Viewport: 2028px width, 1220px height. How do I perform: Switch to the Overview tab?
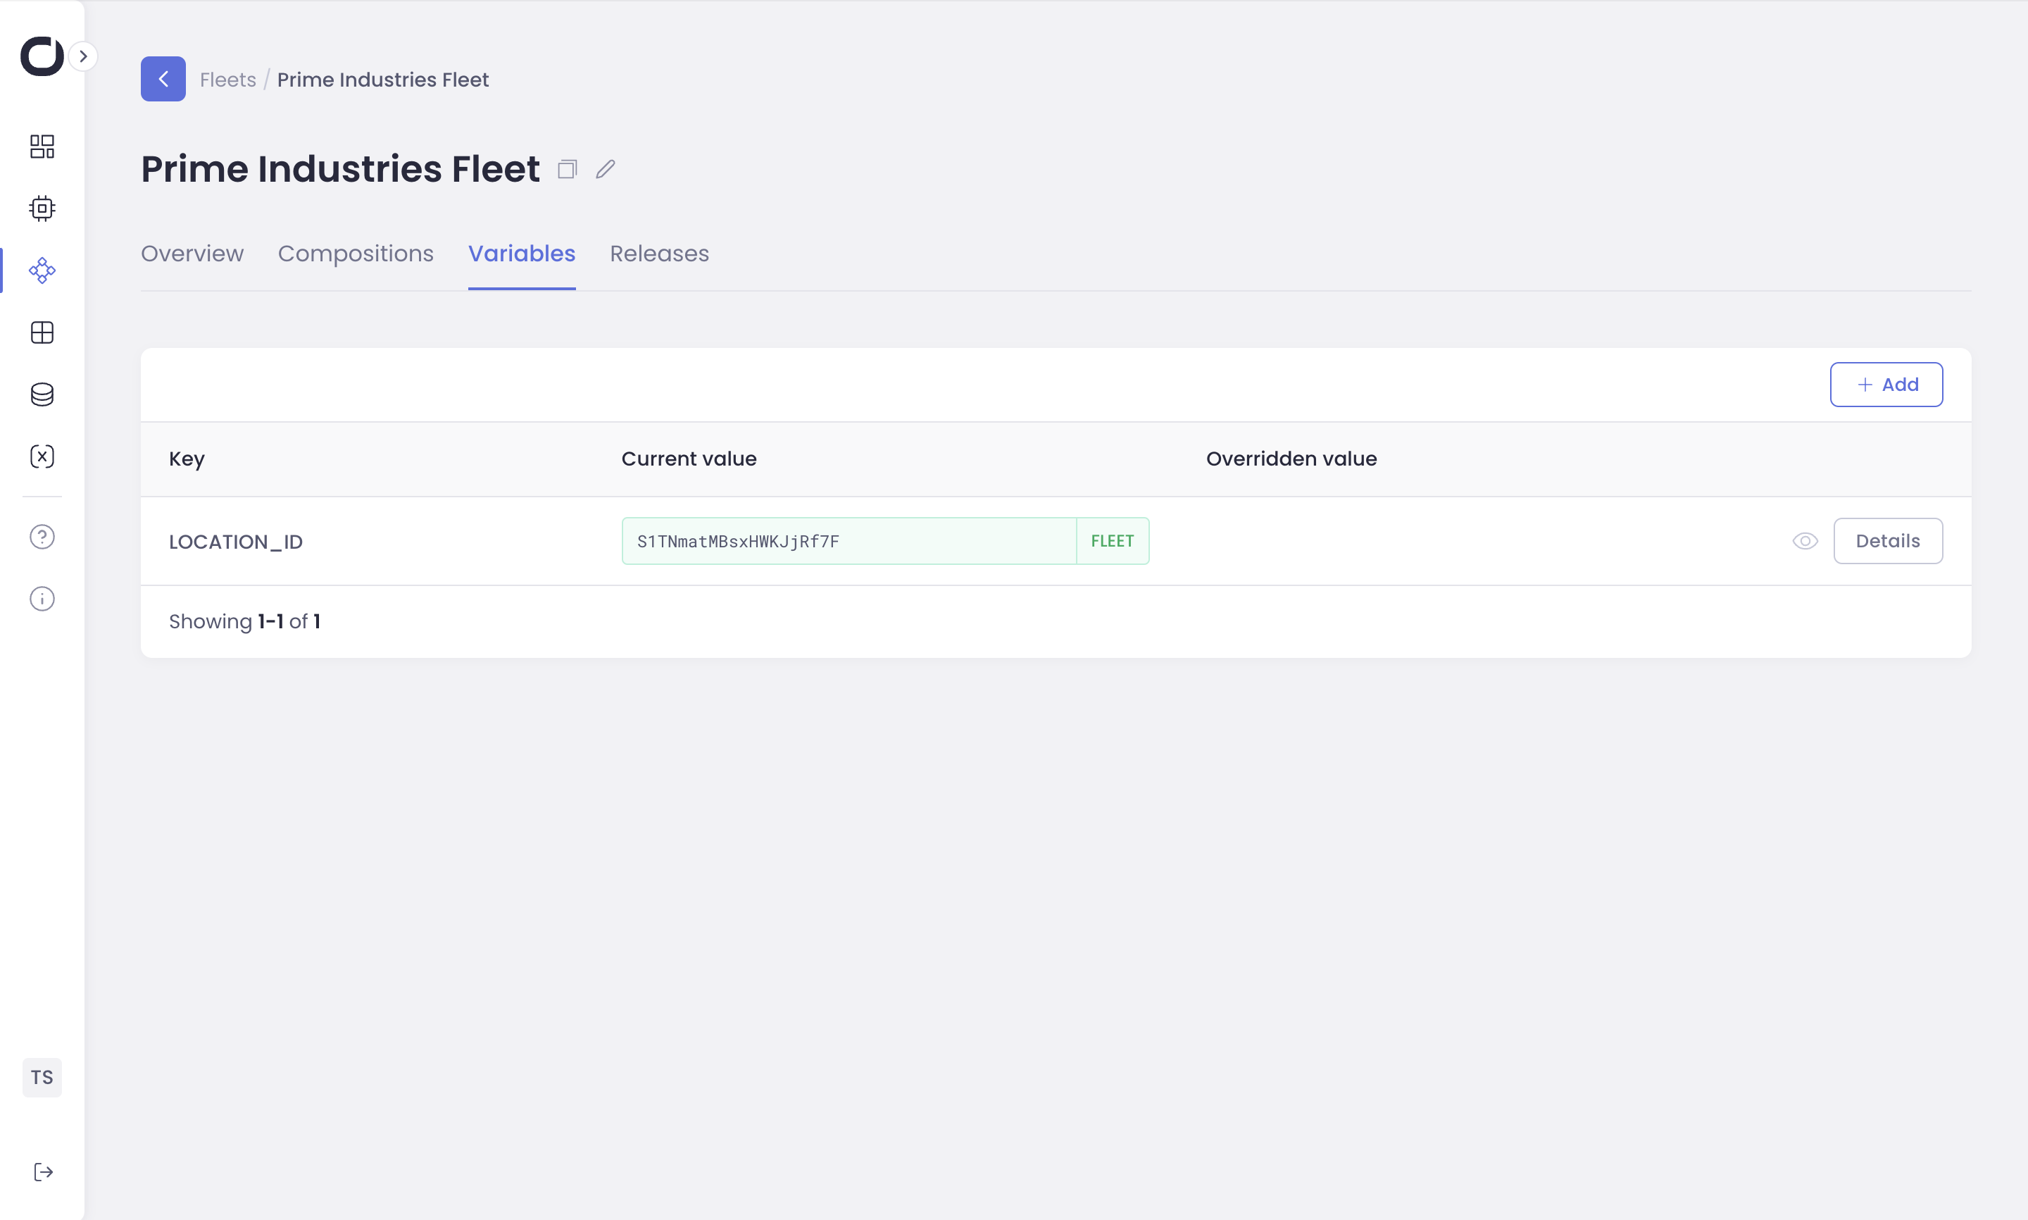click(192, 253)
